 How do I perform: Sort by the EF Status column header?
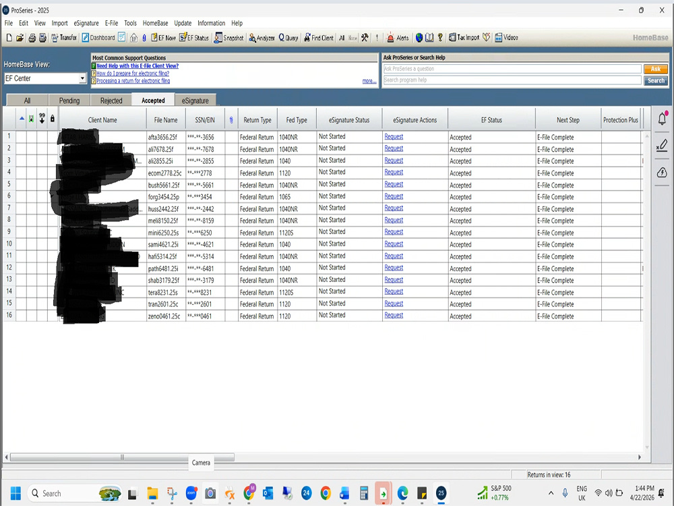pyautogui.click(x=491, y=120)
